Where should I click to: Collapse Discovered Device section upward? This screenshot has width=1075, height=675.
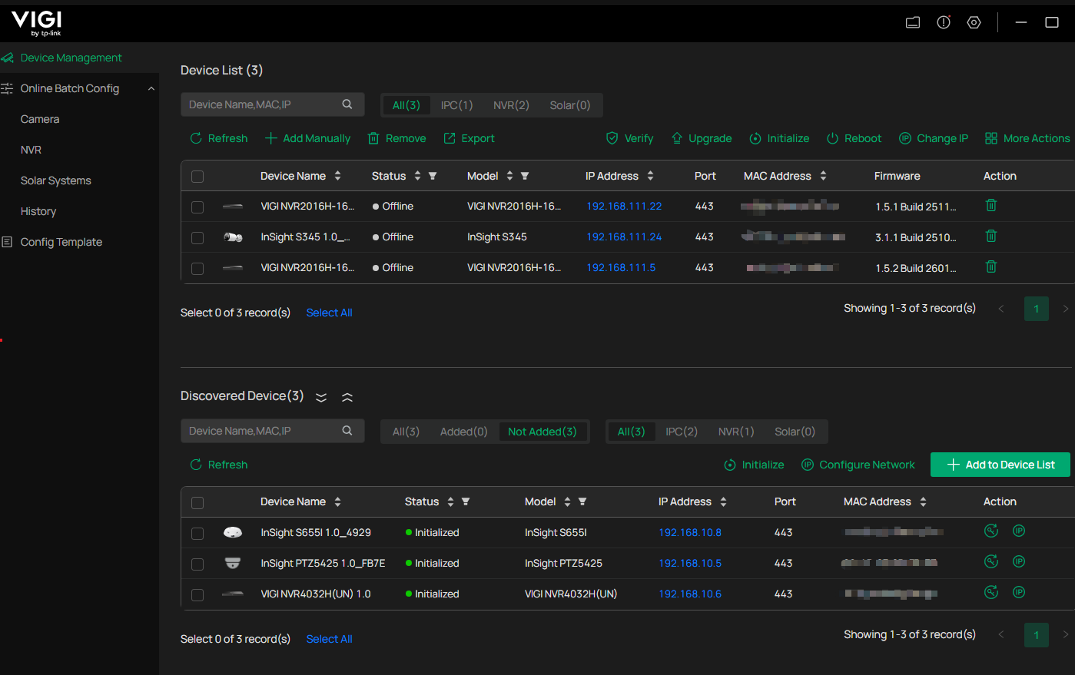click(347, 397)
